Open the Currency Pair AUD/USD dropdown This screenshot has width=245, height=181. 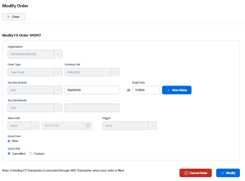pos(92,72)
